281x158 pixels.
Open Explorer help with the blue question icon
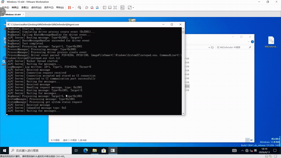tap(252, 42)
